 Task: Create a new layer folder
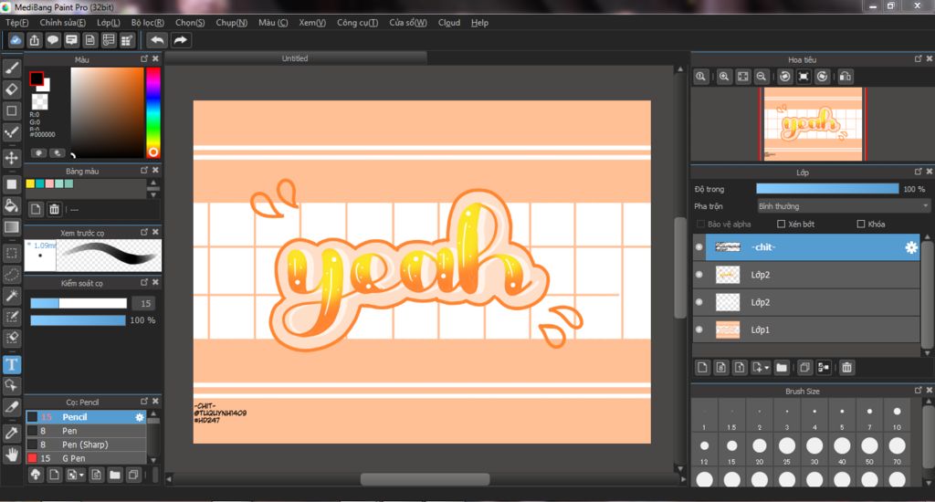[782, 367]
